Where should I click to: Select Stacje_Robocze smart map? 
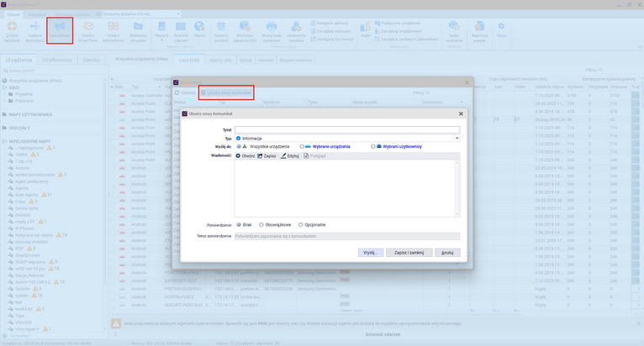pos(29,275)
